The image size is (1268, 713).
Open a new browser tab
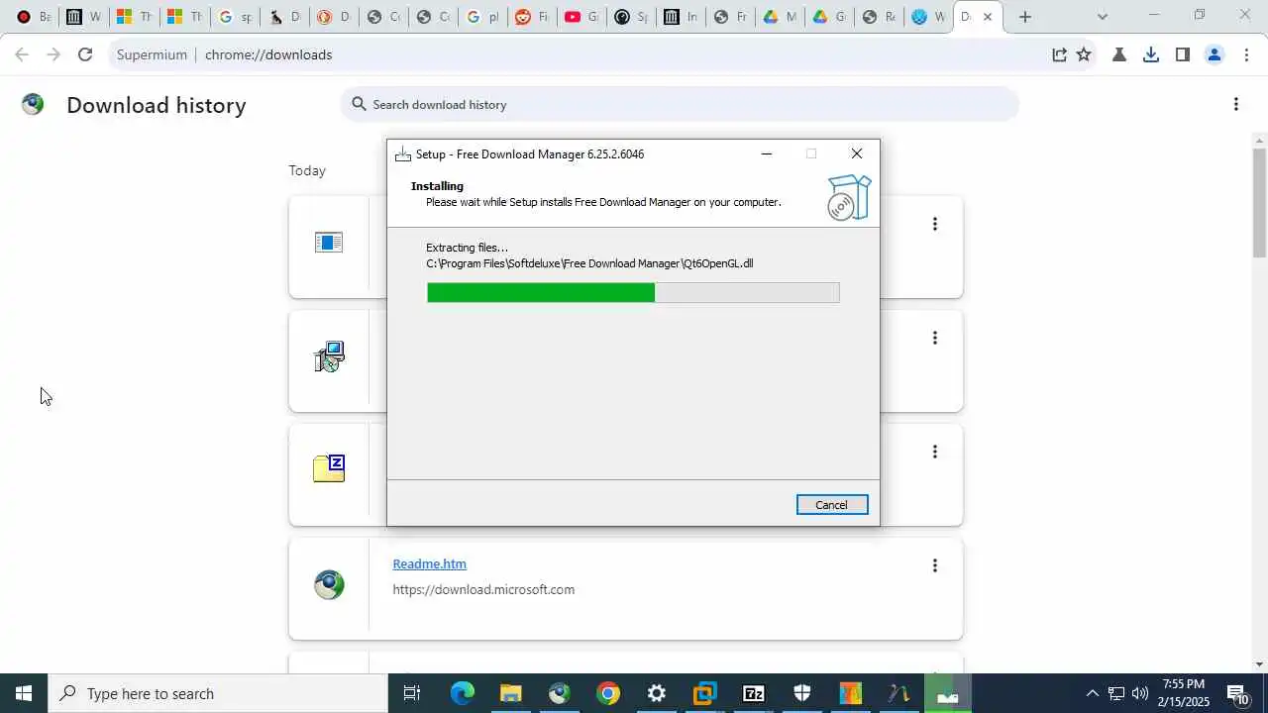pos(1025,17)
